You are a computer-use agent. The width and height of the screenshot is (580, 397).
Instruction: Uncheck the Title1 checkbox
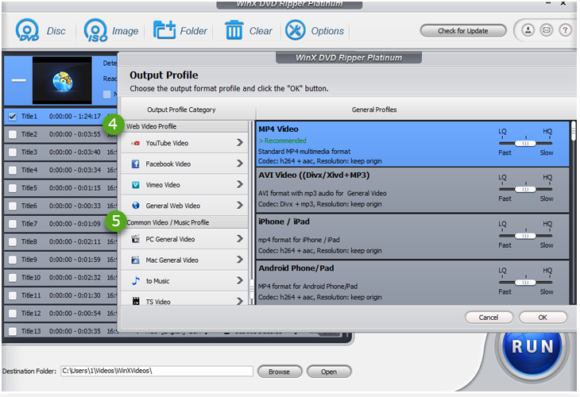(x=13, y=117)
